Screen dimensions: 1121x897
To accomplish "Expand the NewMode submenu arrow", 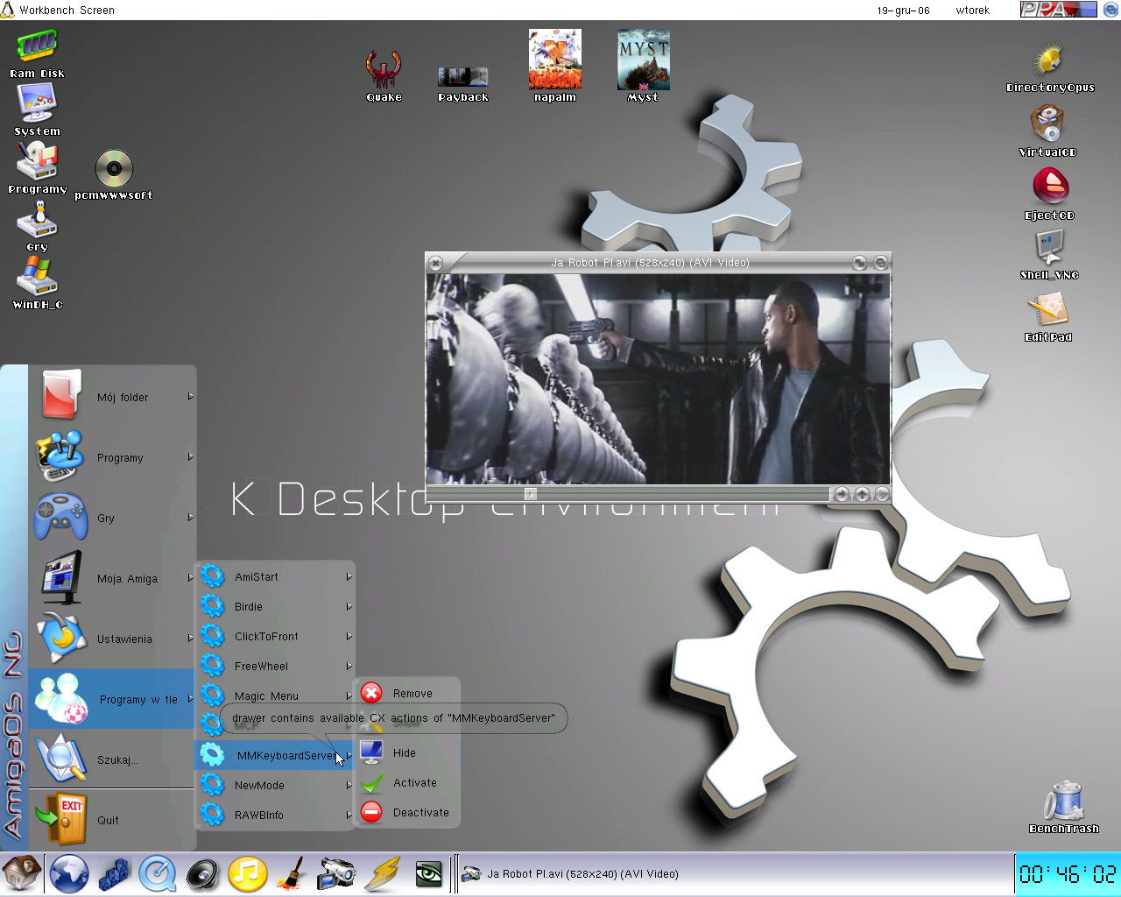I will [349, 786].
